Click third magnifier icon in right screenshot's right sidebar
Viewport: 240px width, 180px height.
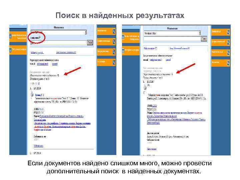point(228,53)
